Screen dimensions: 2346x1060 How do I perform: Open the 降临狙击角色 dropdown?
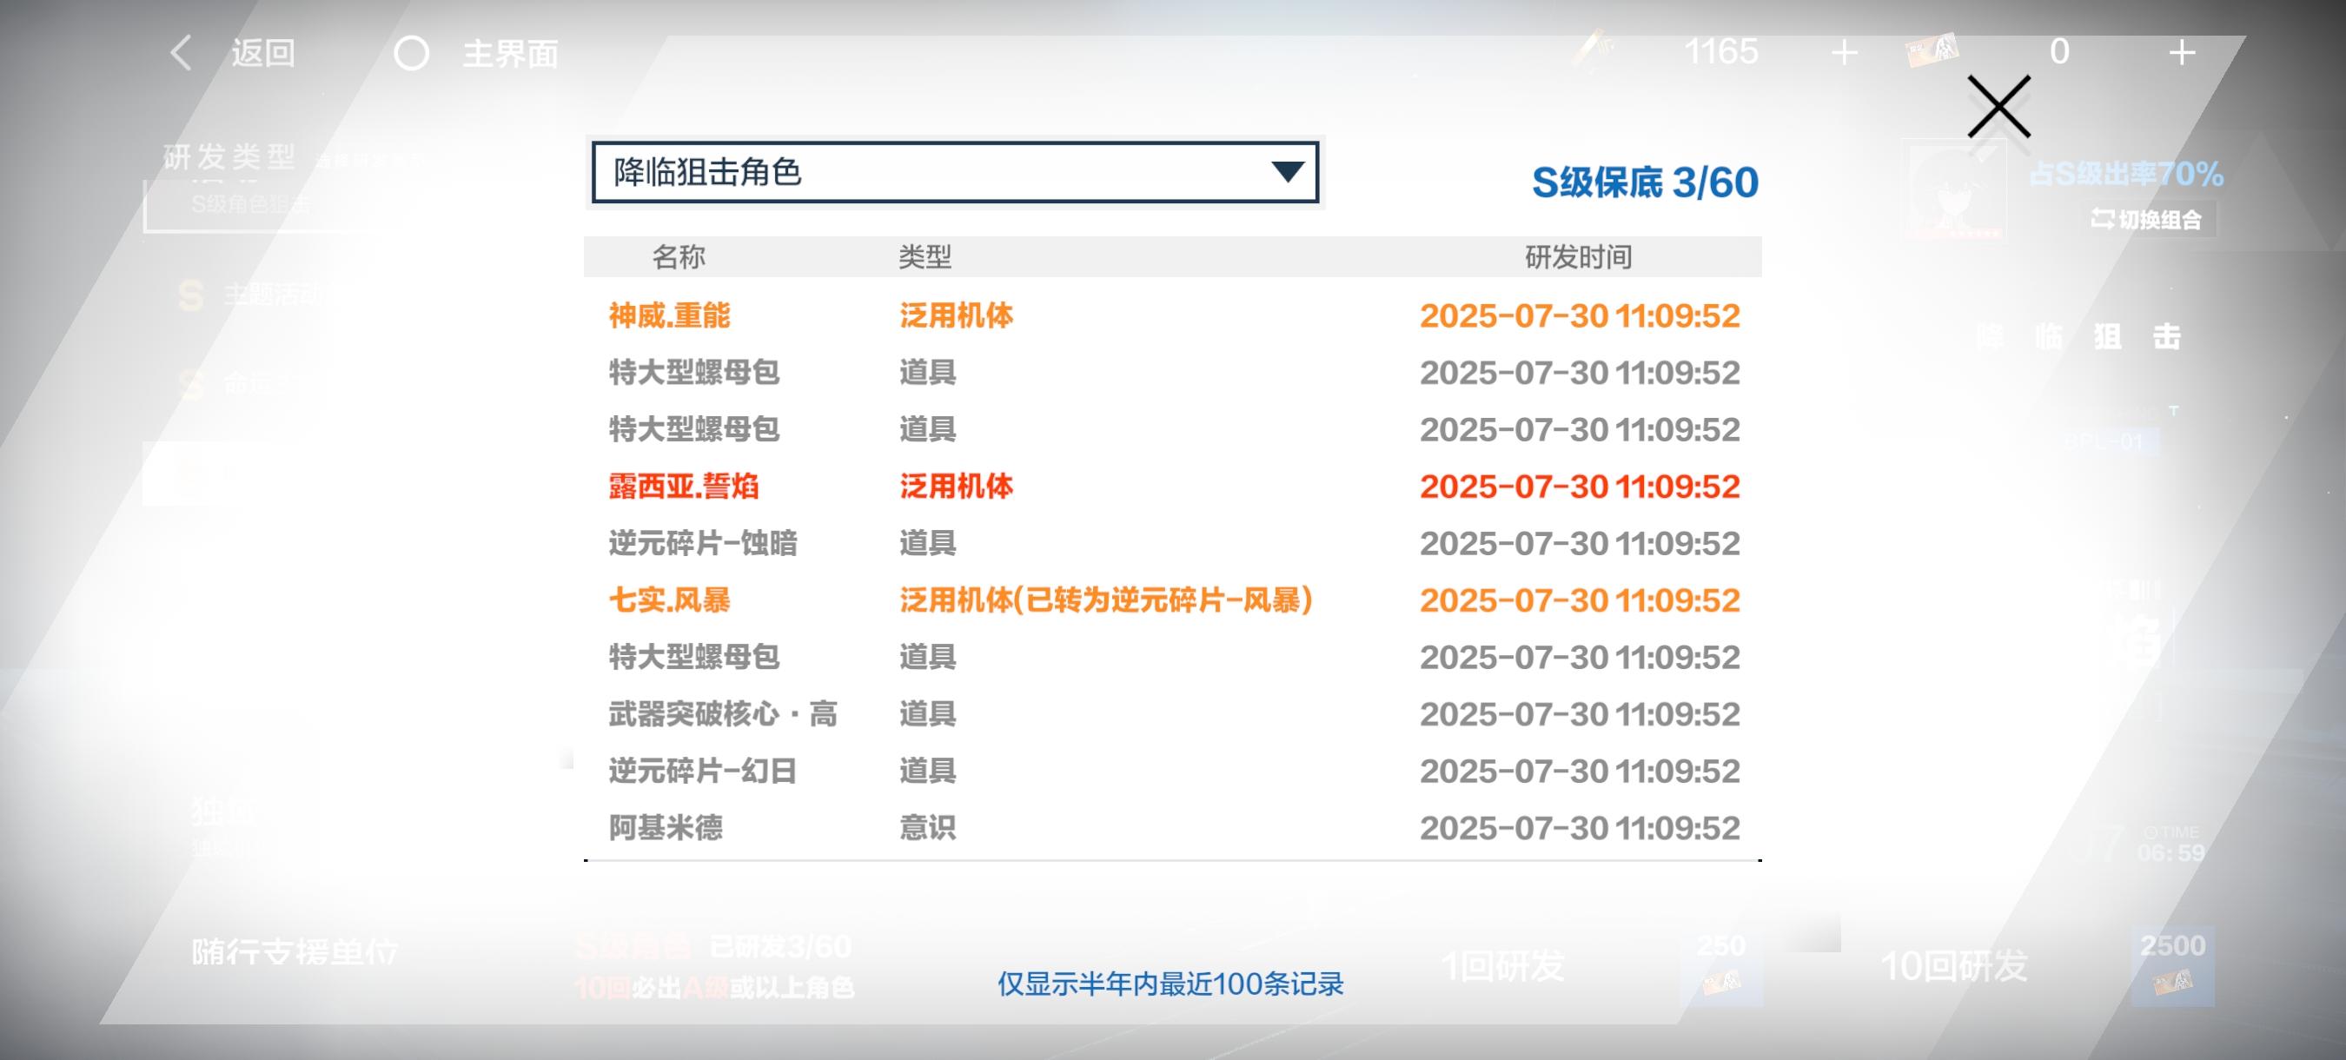(954, 172)
